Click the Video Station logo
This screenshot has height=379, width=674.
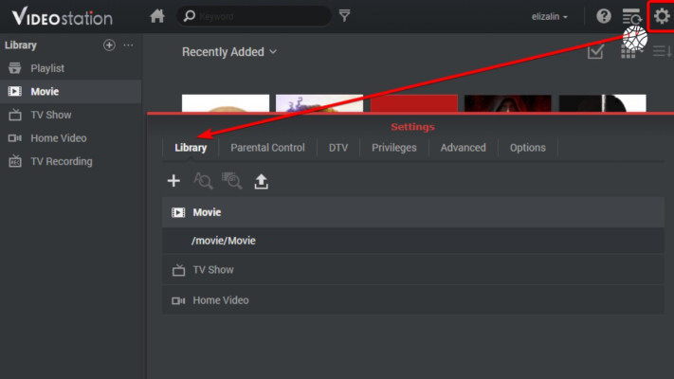(x=63, y=17)
